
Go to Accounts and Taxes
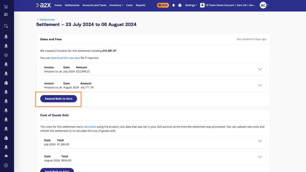pyautogui.click(x=94, y=5)
